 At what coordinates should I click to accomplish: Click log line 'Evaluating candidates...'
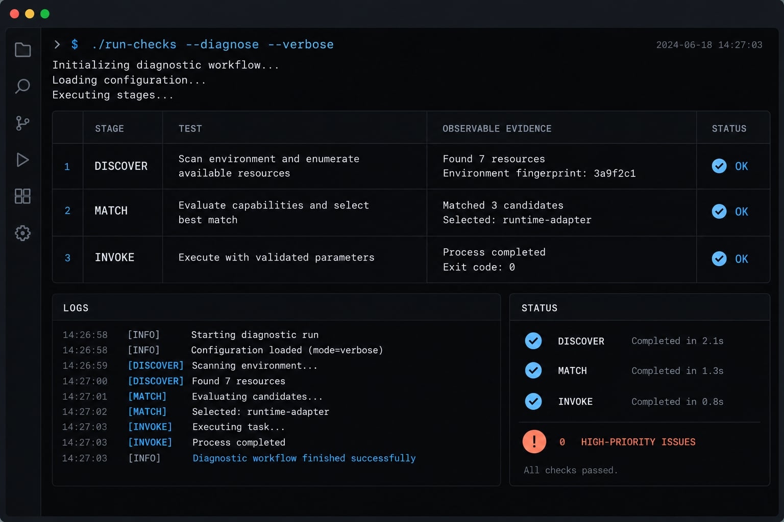tap(257, 397)
